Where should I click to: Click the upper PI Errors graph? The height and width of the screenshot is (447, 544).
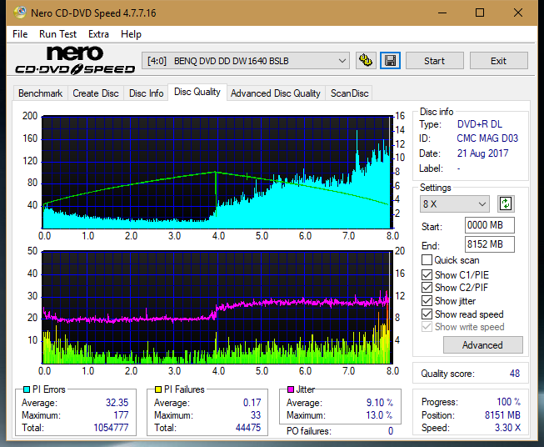tap(217, 173)
